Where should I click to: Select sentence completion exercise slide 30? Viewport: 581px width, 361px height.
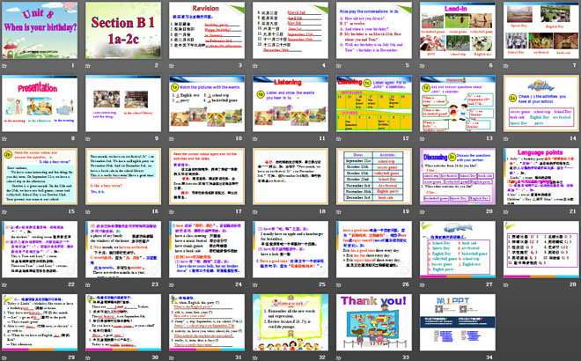click(123, 322)
